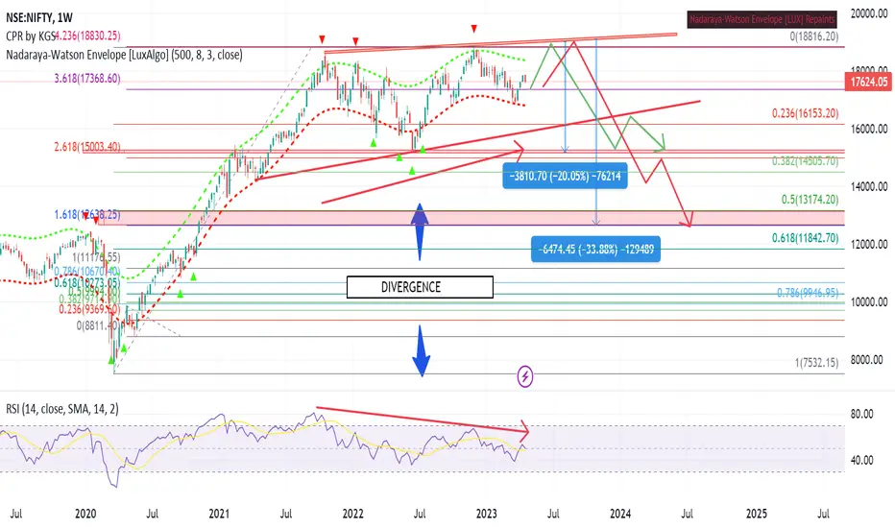The image size is (895, 528).
Task: Click the 2020 label on the time axis
Action: [85, 514]
